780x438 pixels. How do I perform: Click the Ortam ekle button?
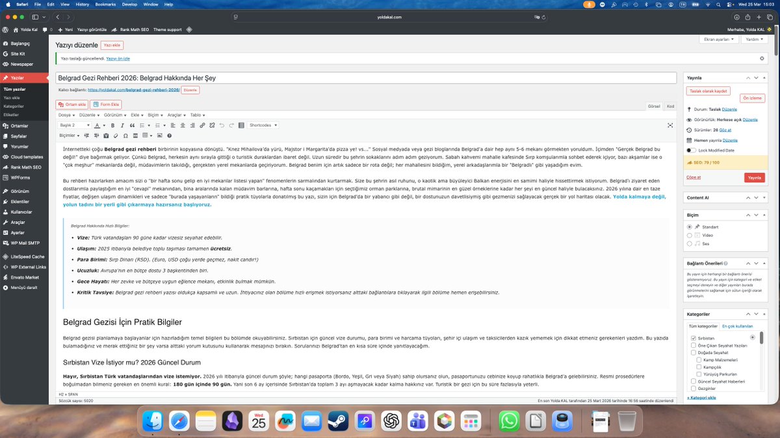coord(72,104)
